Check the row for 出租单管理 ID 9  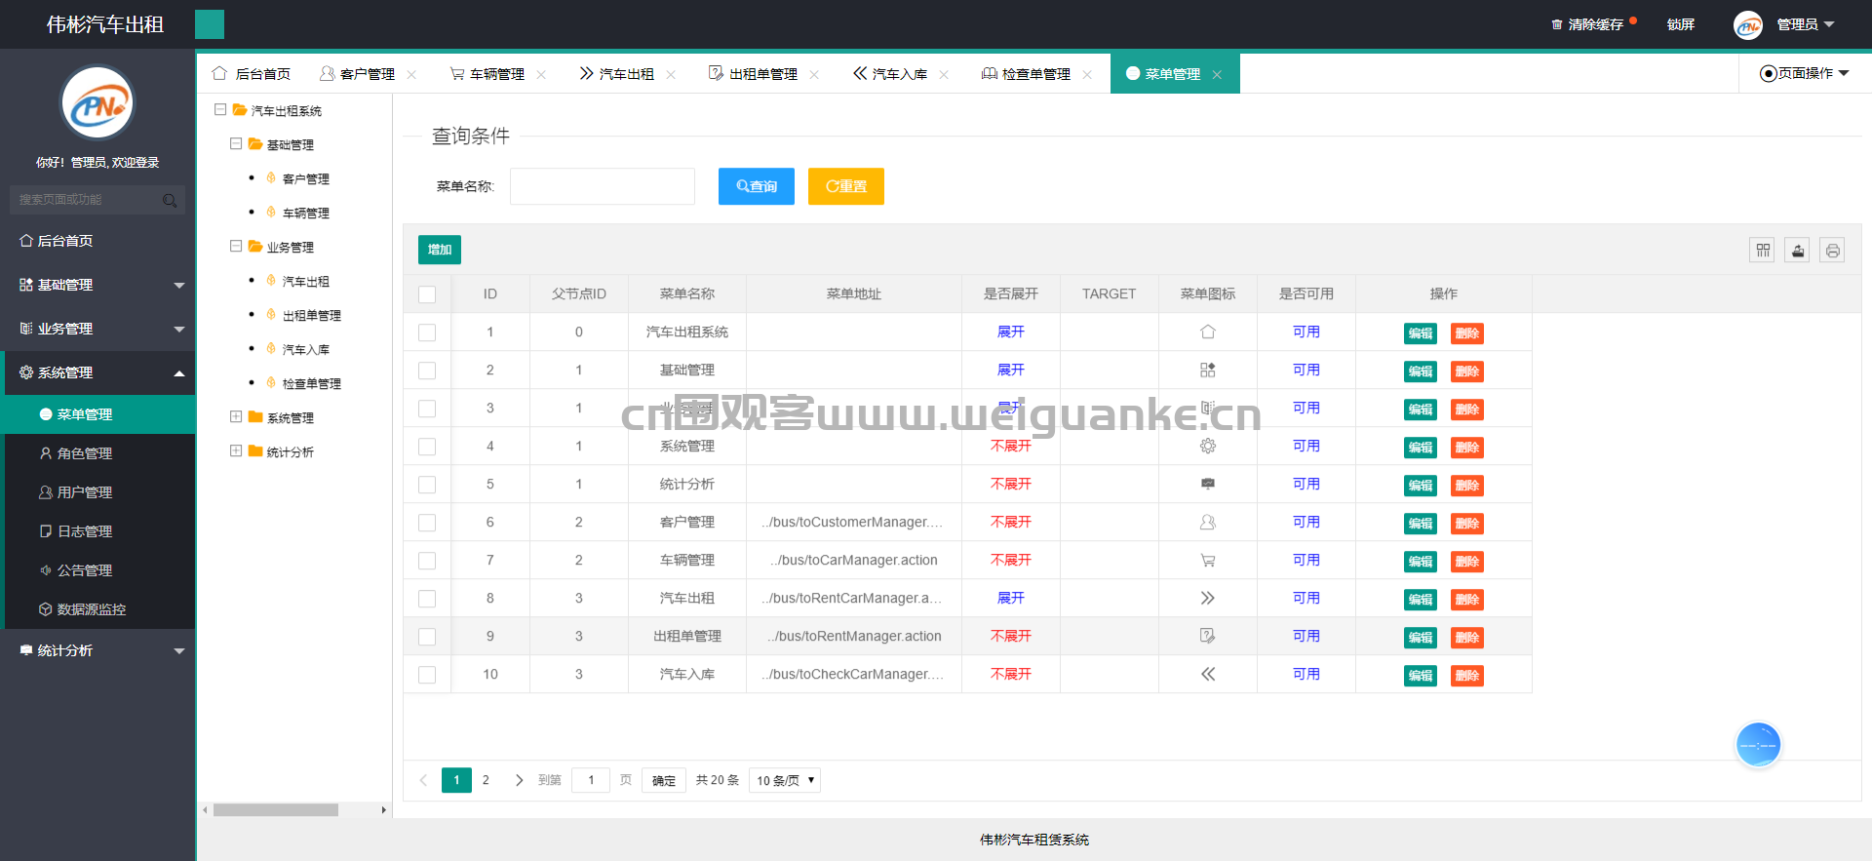[427, 637]
